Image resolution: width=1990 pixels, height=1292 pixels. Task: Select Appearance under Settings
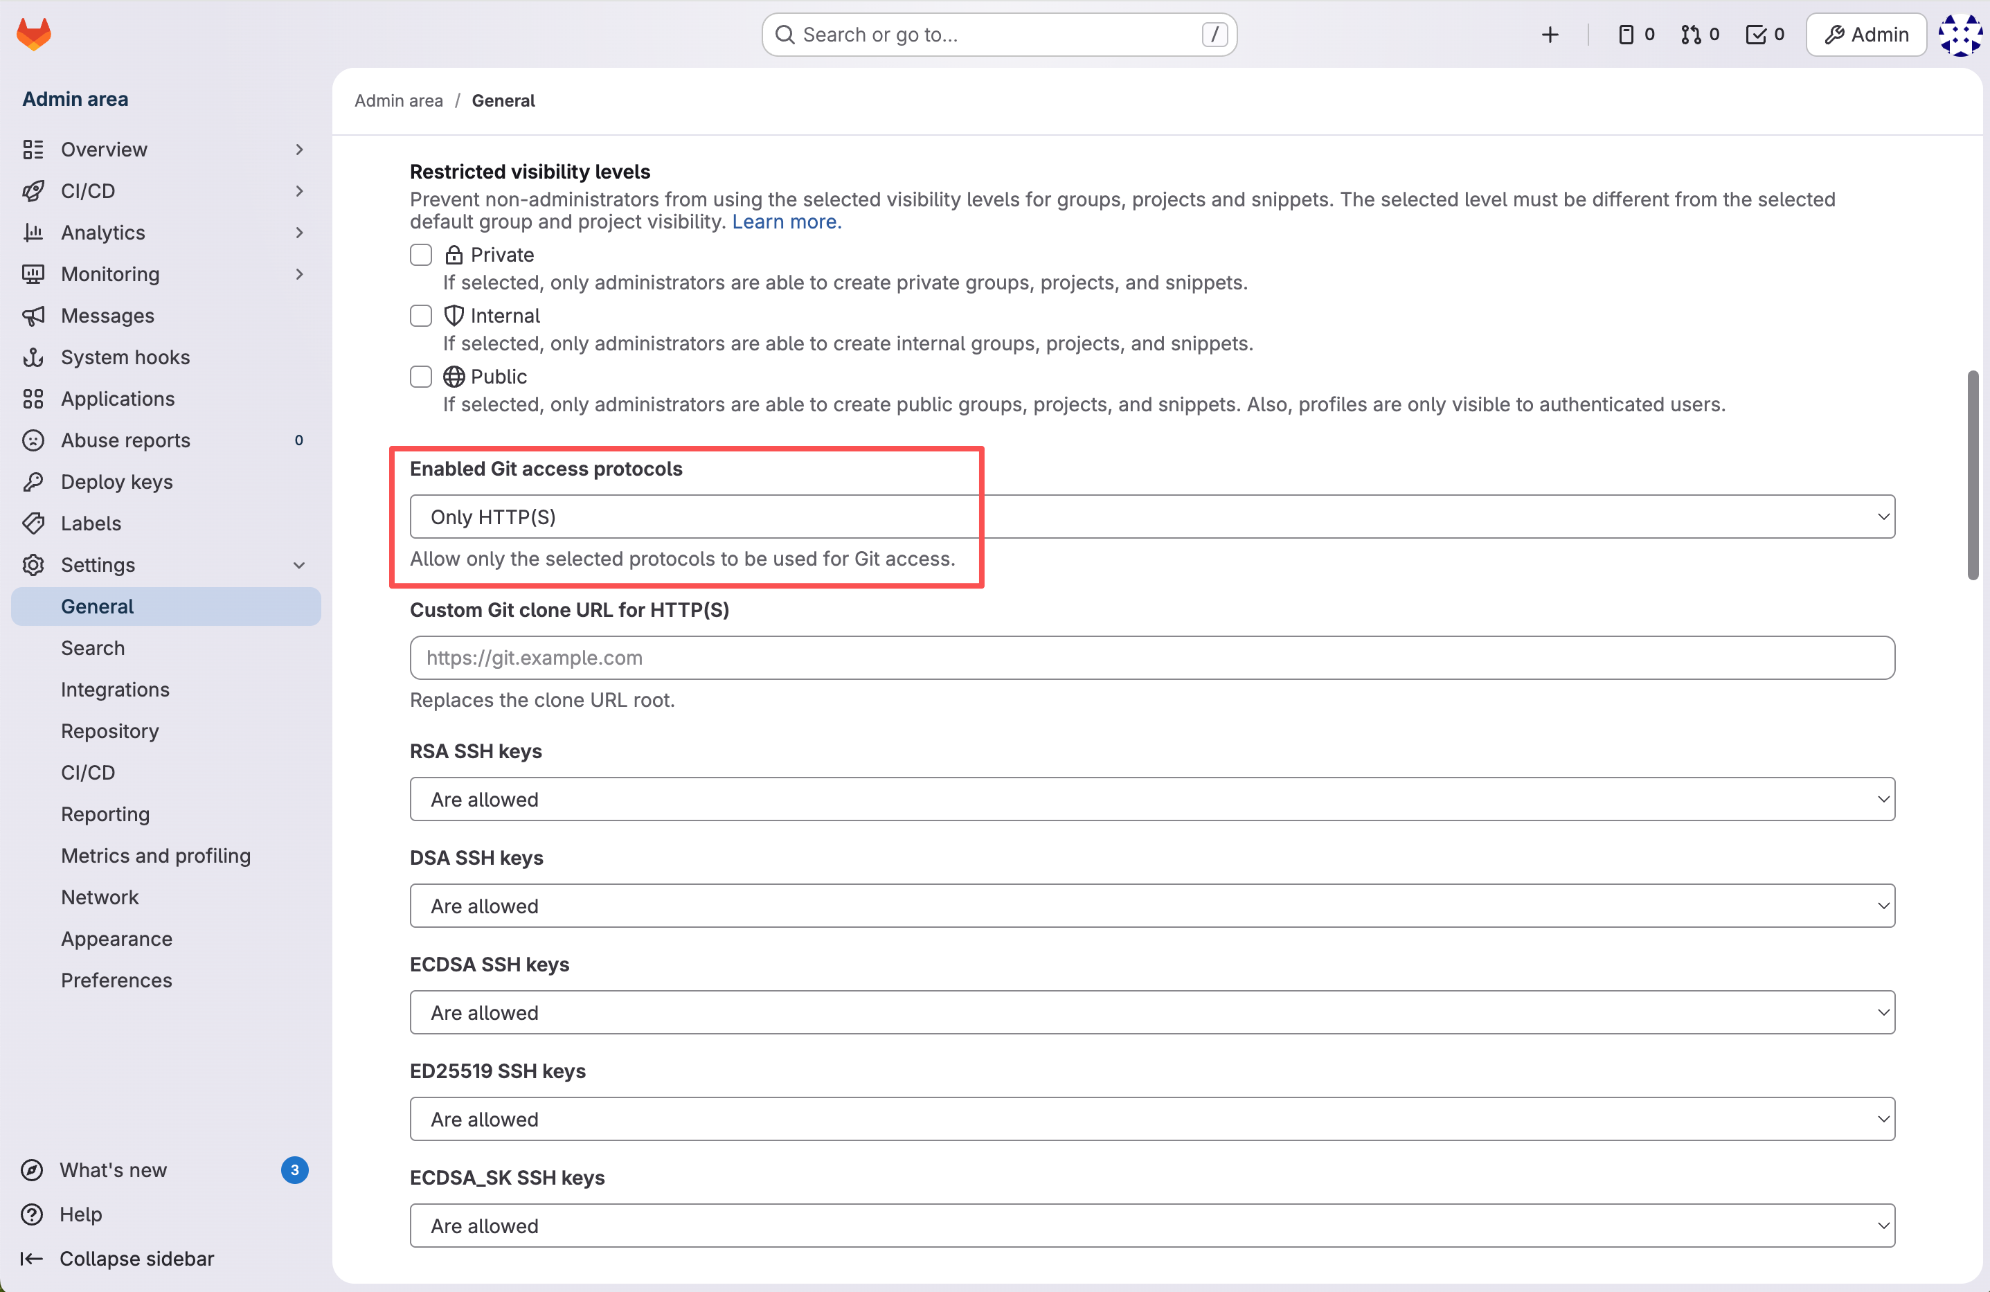click(116, 938)
